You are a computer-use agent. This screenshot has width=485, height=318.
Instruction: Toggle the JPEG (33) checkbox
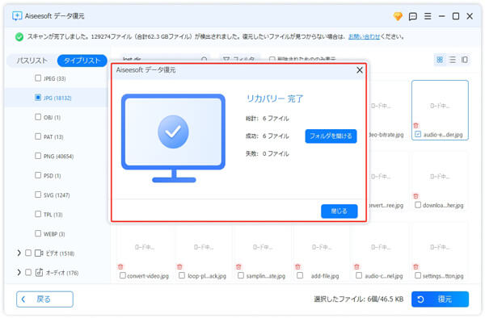(x=38, y=78)
